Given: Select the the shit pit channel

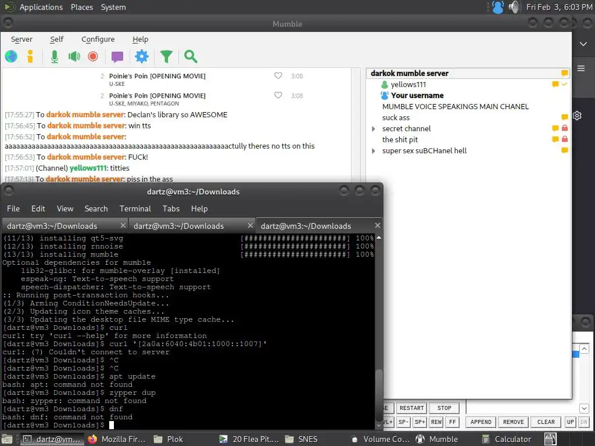Looking at the screenshot, I should 400,139.
